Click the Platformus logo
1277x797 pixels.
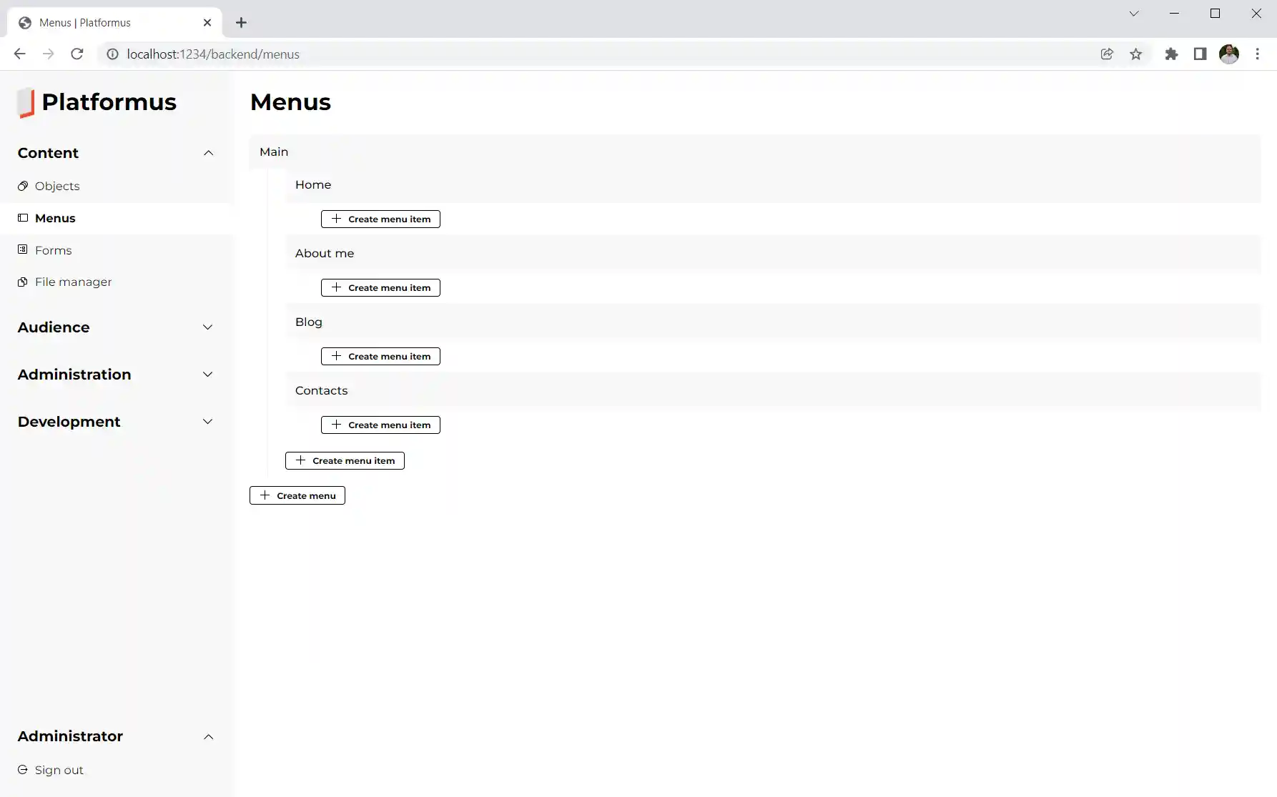pos(97,102)
